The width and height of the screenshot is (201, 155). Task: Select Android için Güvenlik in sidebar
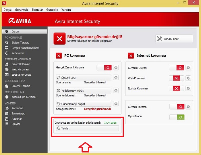(x=24, y=97)
